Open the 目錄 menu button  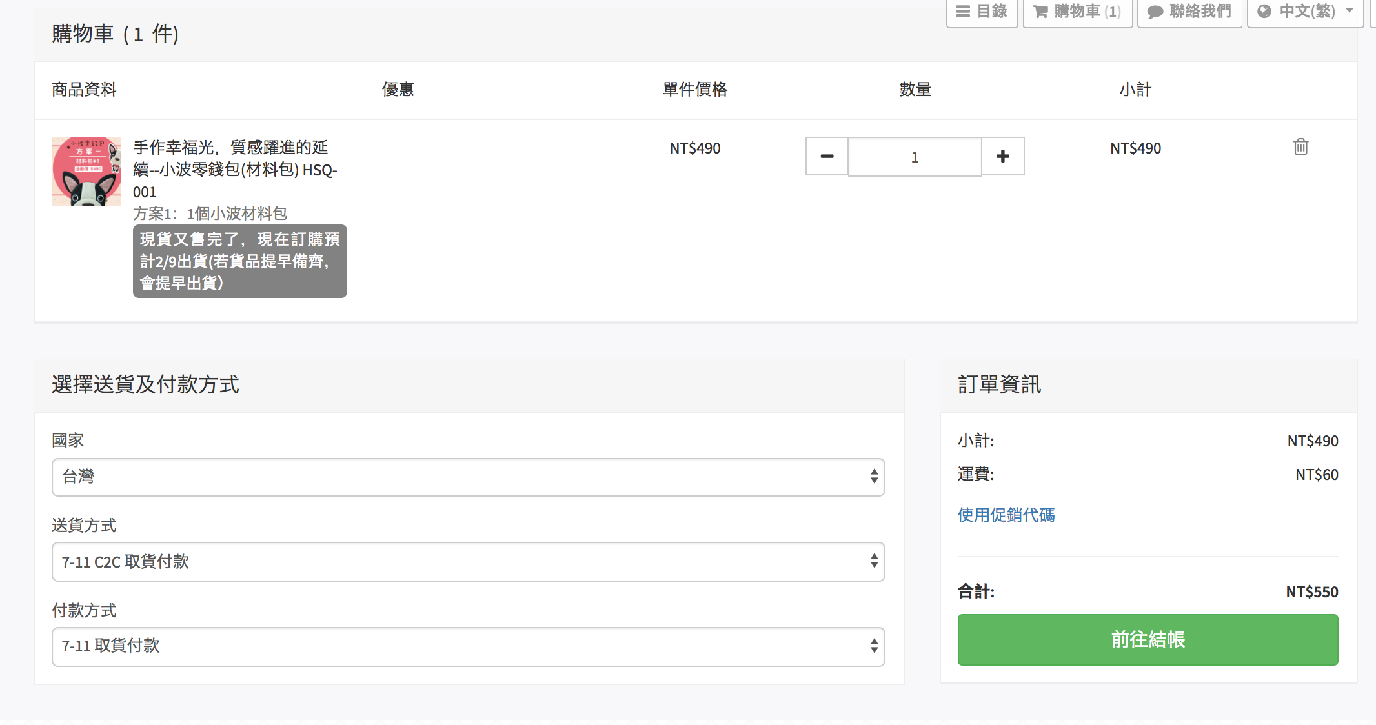982,12
